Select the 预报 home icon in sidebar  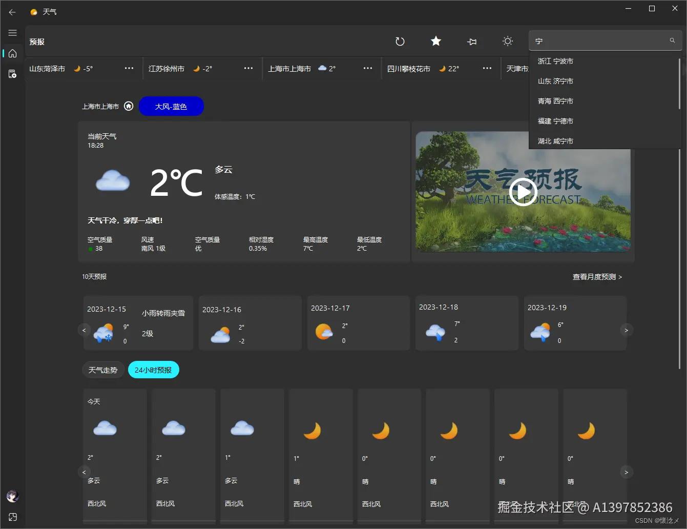click(12, 53)
